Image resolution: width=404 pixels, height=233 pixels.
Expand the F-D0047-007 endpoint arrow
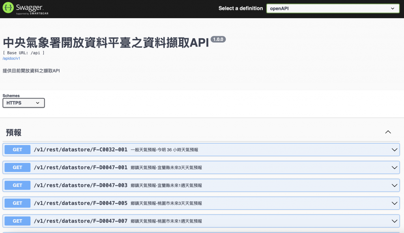click(x=394, y=221)
